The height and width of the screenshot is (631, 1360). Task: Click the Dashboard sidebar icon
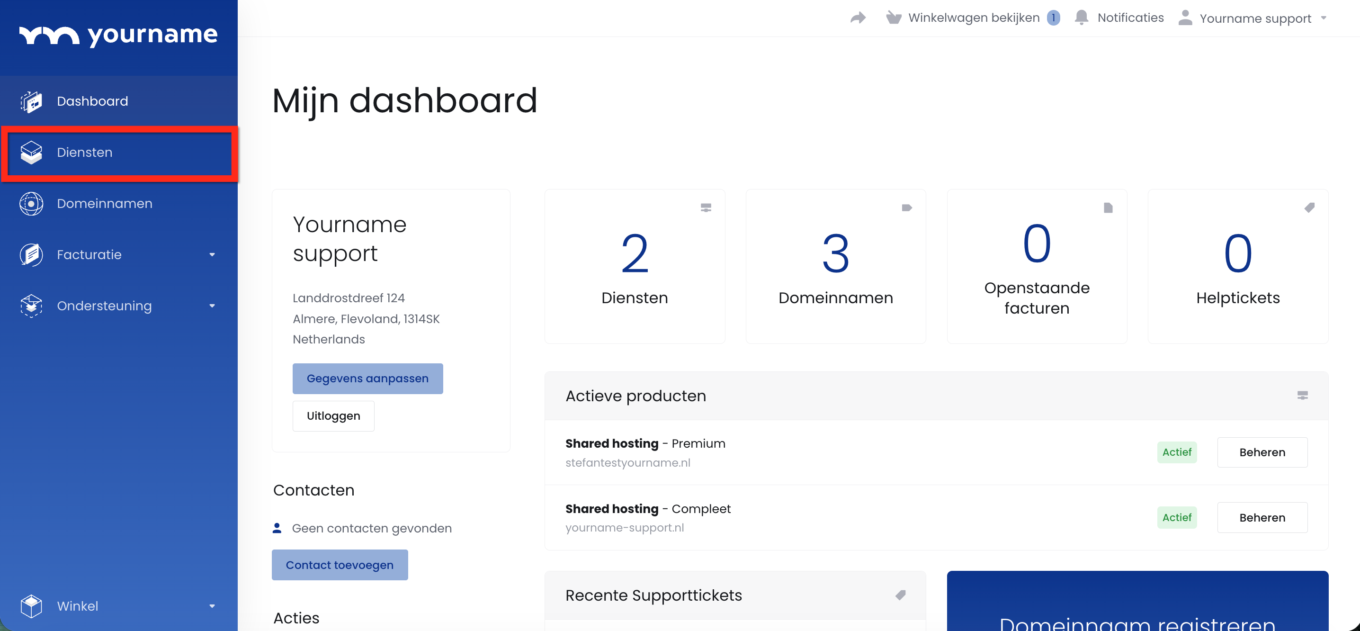click(31, 101)
